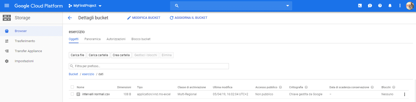Open the feedback alert icon in top bar
The image size is (416, 102).
(x=370, y=6)
